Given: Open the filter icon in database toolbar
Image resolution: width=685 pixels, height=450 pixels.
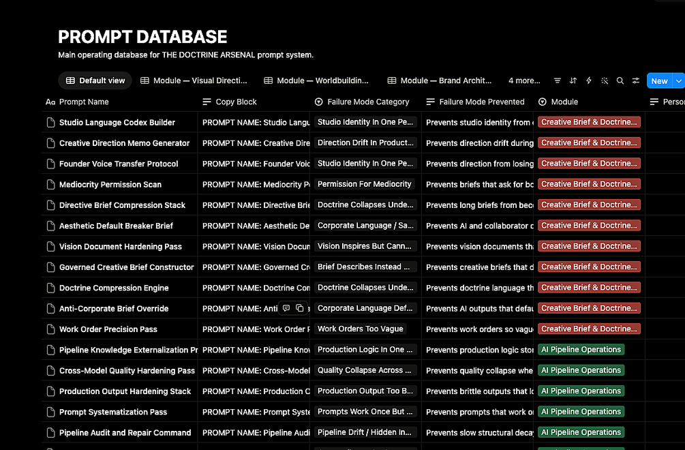Looking at the screenshot, I should point(557,80).
